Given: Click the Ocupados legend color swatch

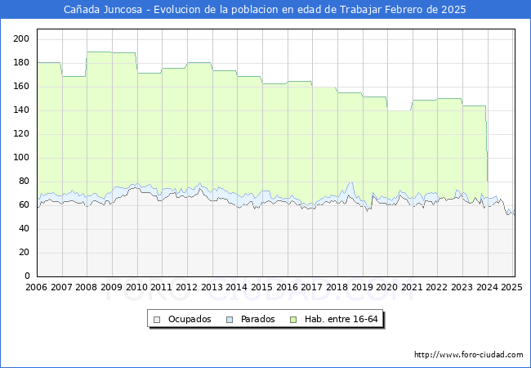Looking at the screenshot, I should point(157,320).
